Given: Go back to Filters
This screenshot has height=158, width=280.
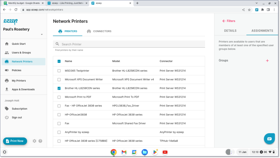Looking at the screenshot, I should pyautogui.click(x=229, y=21).
